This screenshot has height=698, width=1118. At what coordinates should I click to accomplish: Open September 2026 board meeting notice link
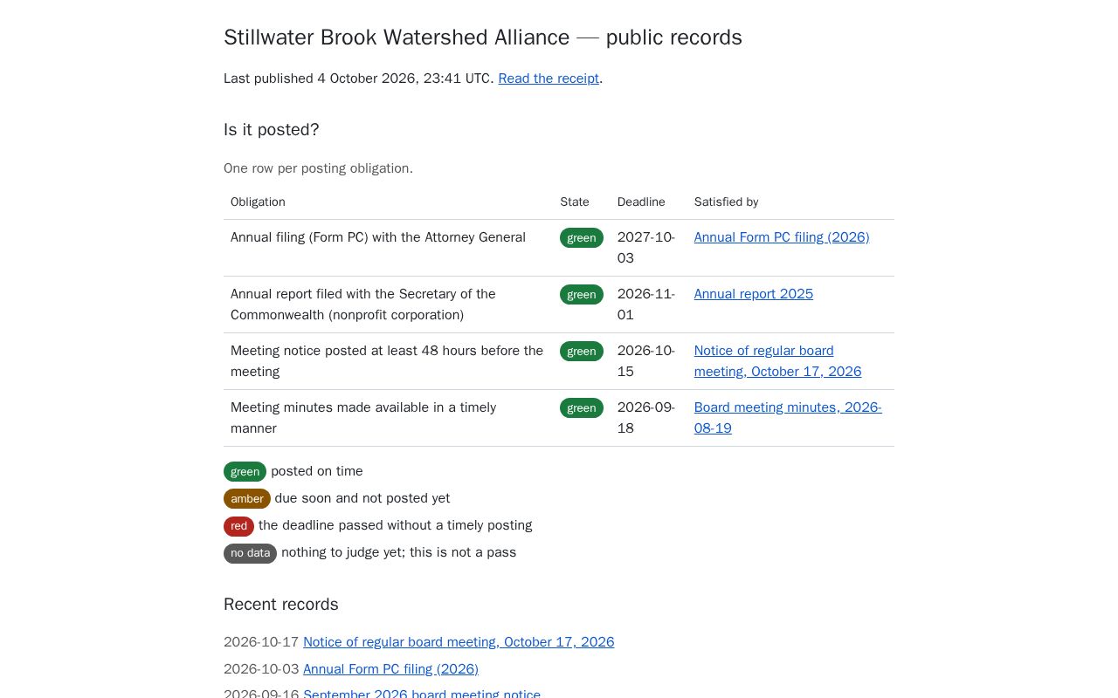pos(422,694)
